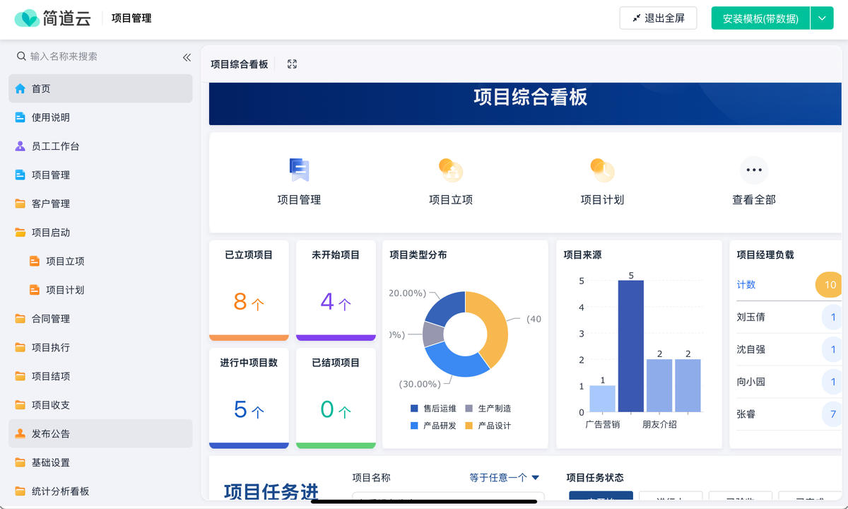Open 项目立项 form under 项目启动
Image resolution: width=848 pixels, height=509 pixels.
click(100, 261)
